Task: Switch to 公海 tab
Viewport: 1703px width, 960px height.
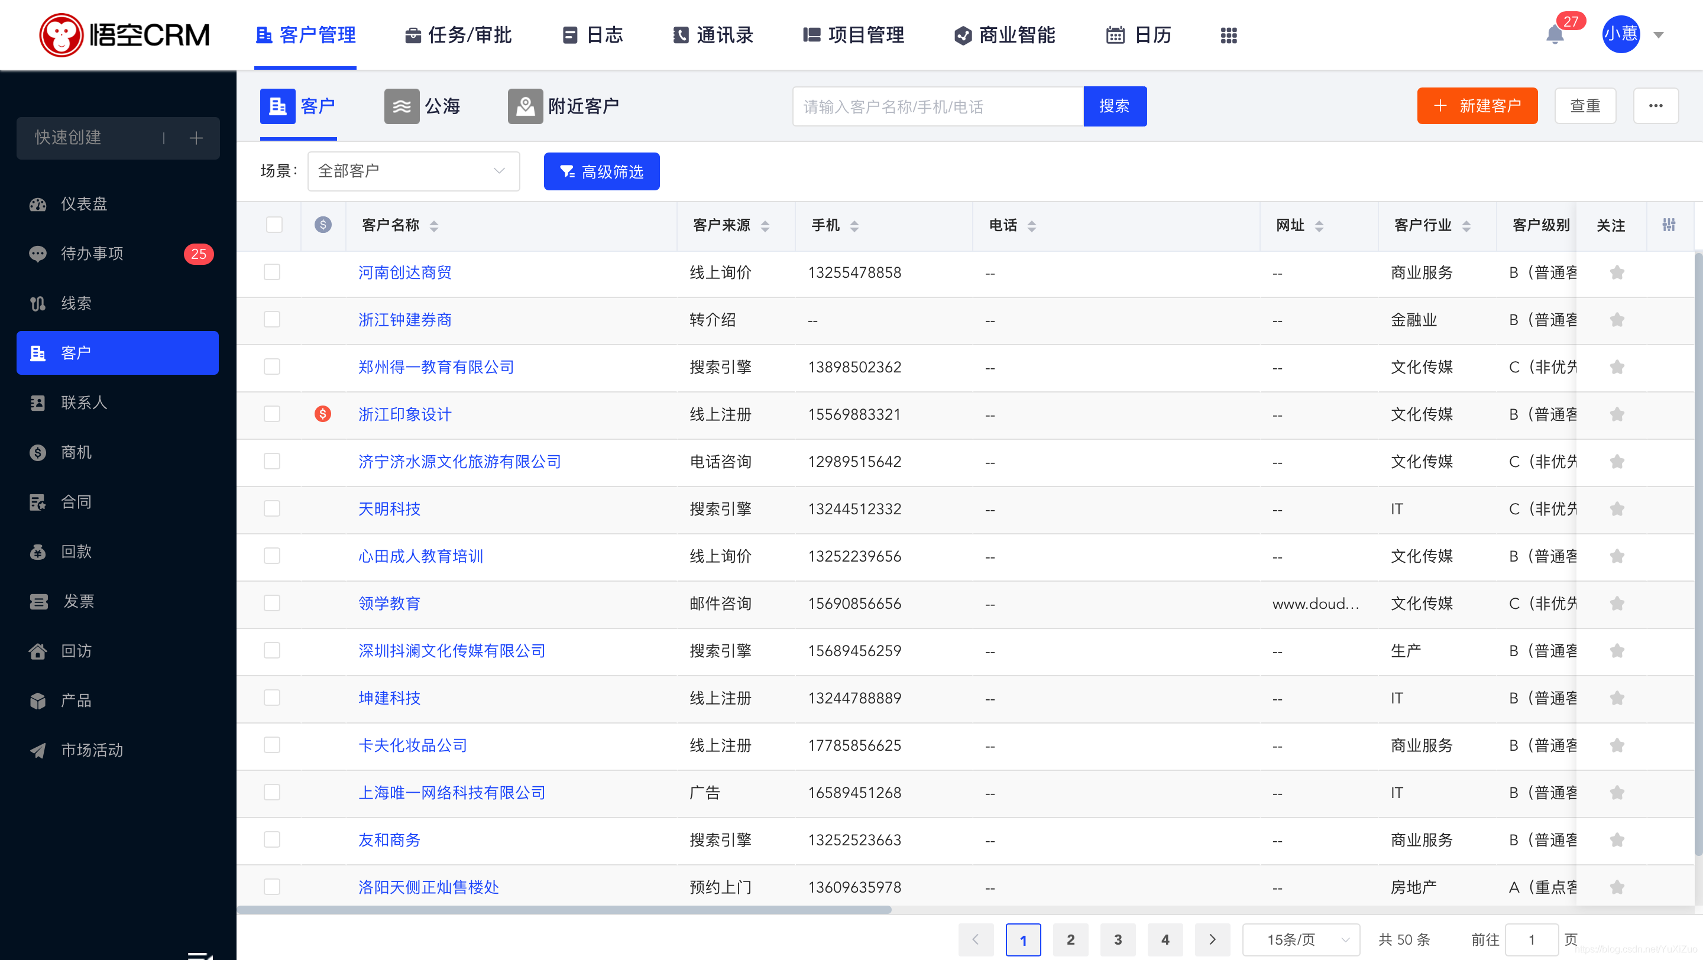Action: point(425,106)
